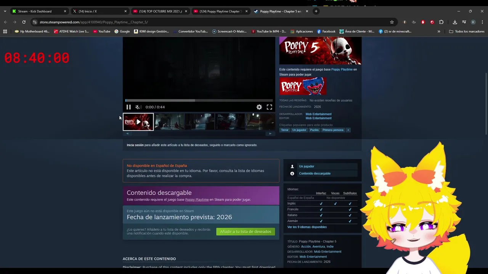Select the second screenshot thumbnail
This screenshot has width=488, height=274.
(x=169, y=122)
